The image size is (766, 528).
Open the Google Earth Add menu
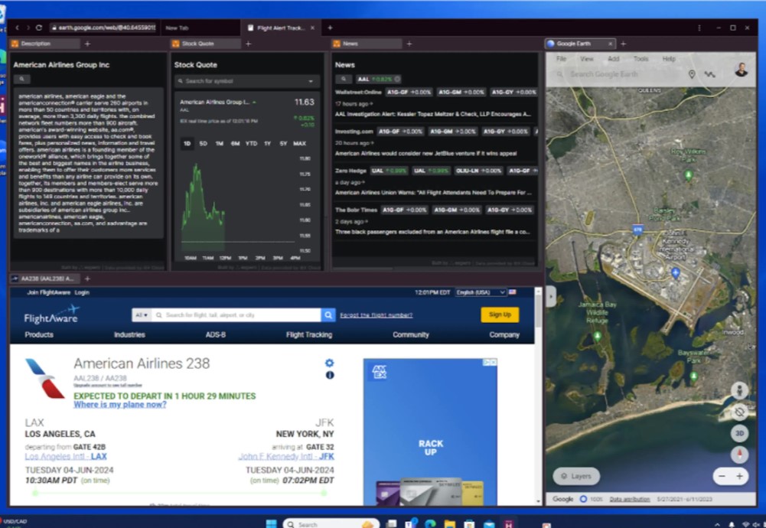(x=614, y=59)
